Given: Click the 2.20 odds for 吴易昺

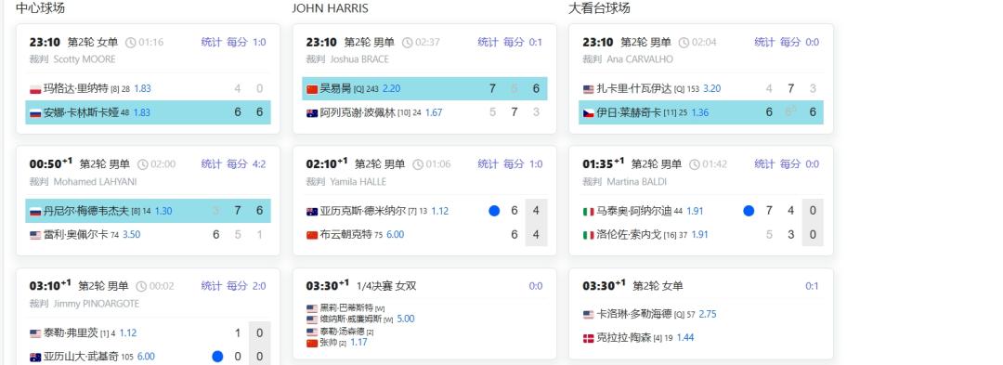Looking at the screenshot, I should click(392, 89).
